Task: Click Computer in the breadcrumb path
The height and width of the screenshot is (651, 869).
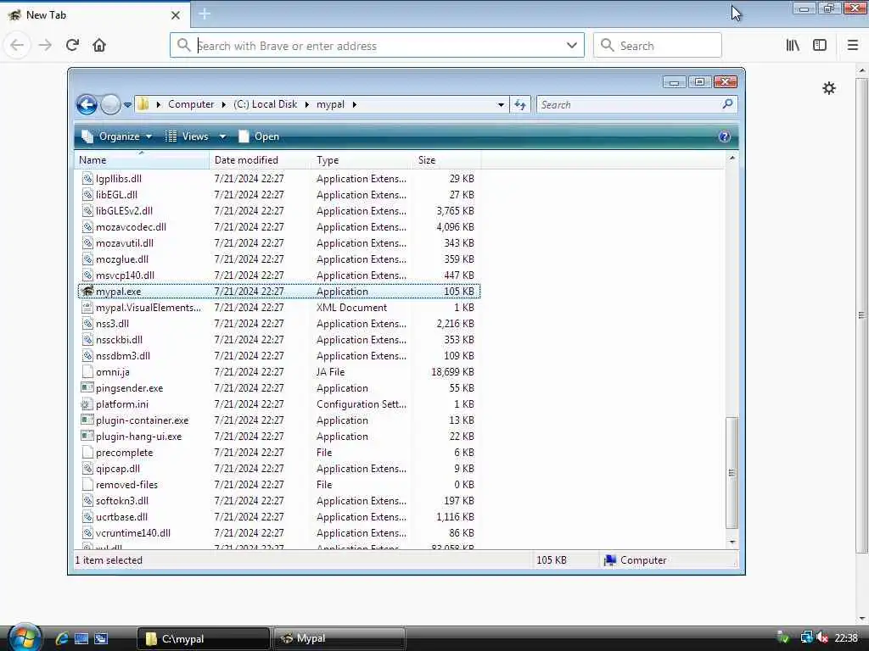Action: [x=191, y=104]
